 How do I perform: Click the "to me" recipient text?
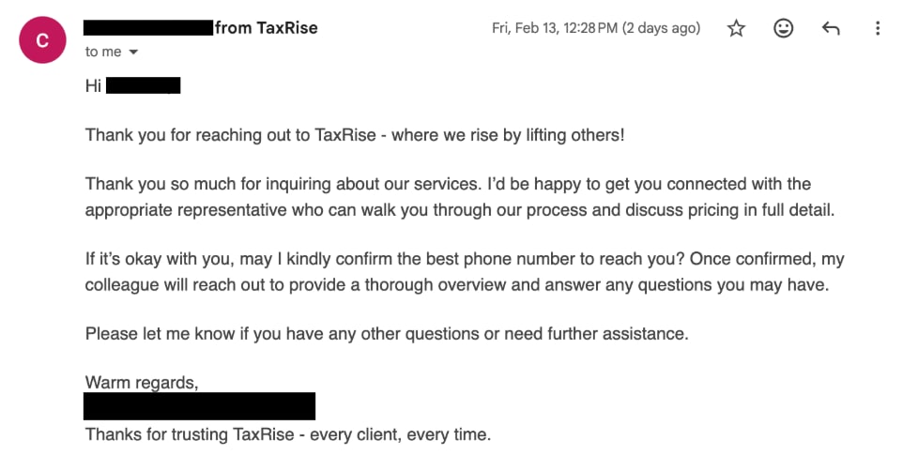point(103,53)
